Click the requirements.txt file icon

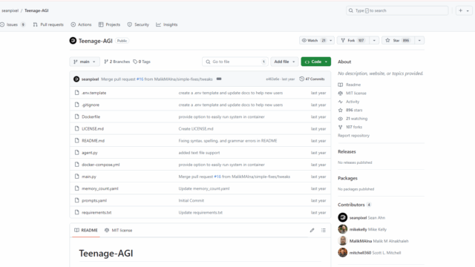pos(77,212)
